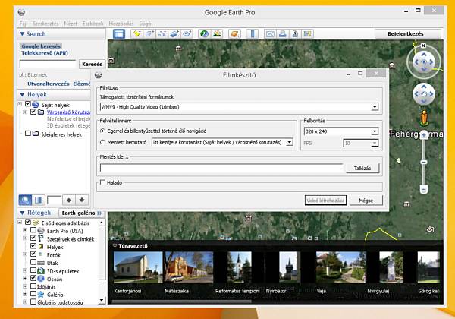The height and width of the screenshot is (319, 455).
Task: Click the add path toolbar icon
Action: pyautogui.click(x=162, y=34)
